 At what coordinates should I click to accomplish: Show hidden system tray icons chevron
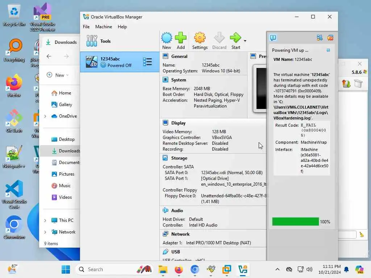[278, 269]
